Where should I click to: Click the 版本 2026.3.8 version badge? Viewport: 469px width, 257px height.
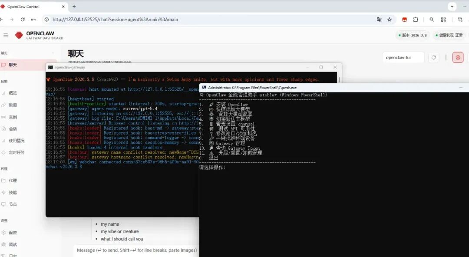pos(413,35)
